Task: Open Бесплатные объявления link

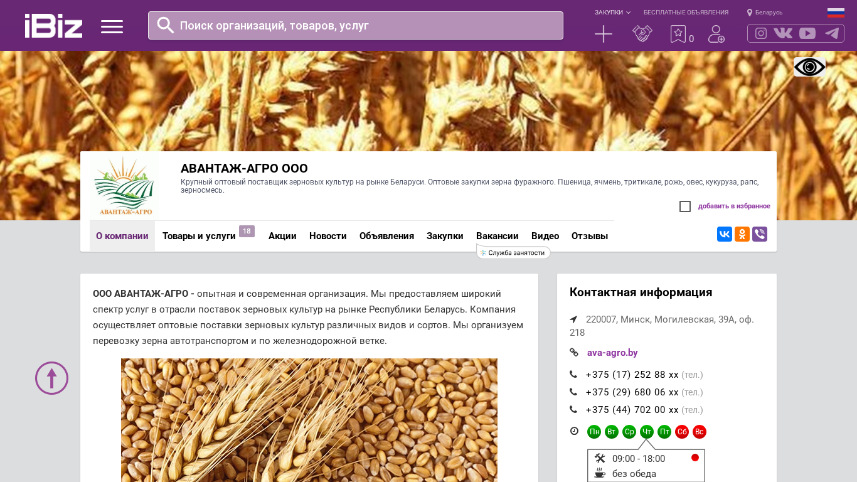Action: click(686, 13)
